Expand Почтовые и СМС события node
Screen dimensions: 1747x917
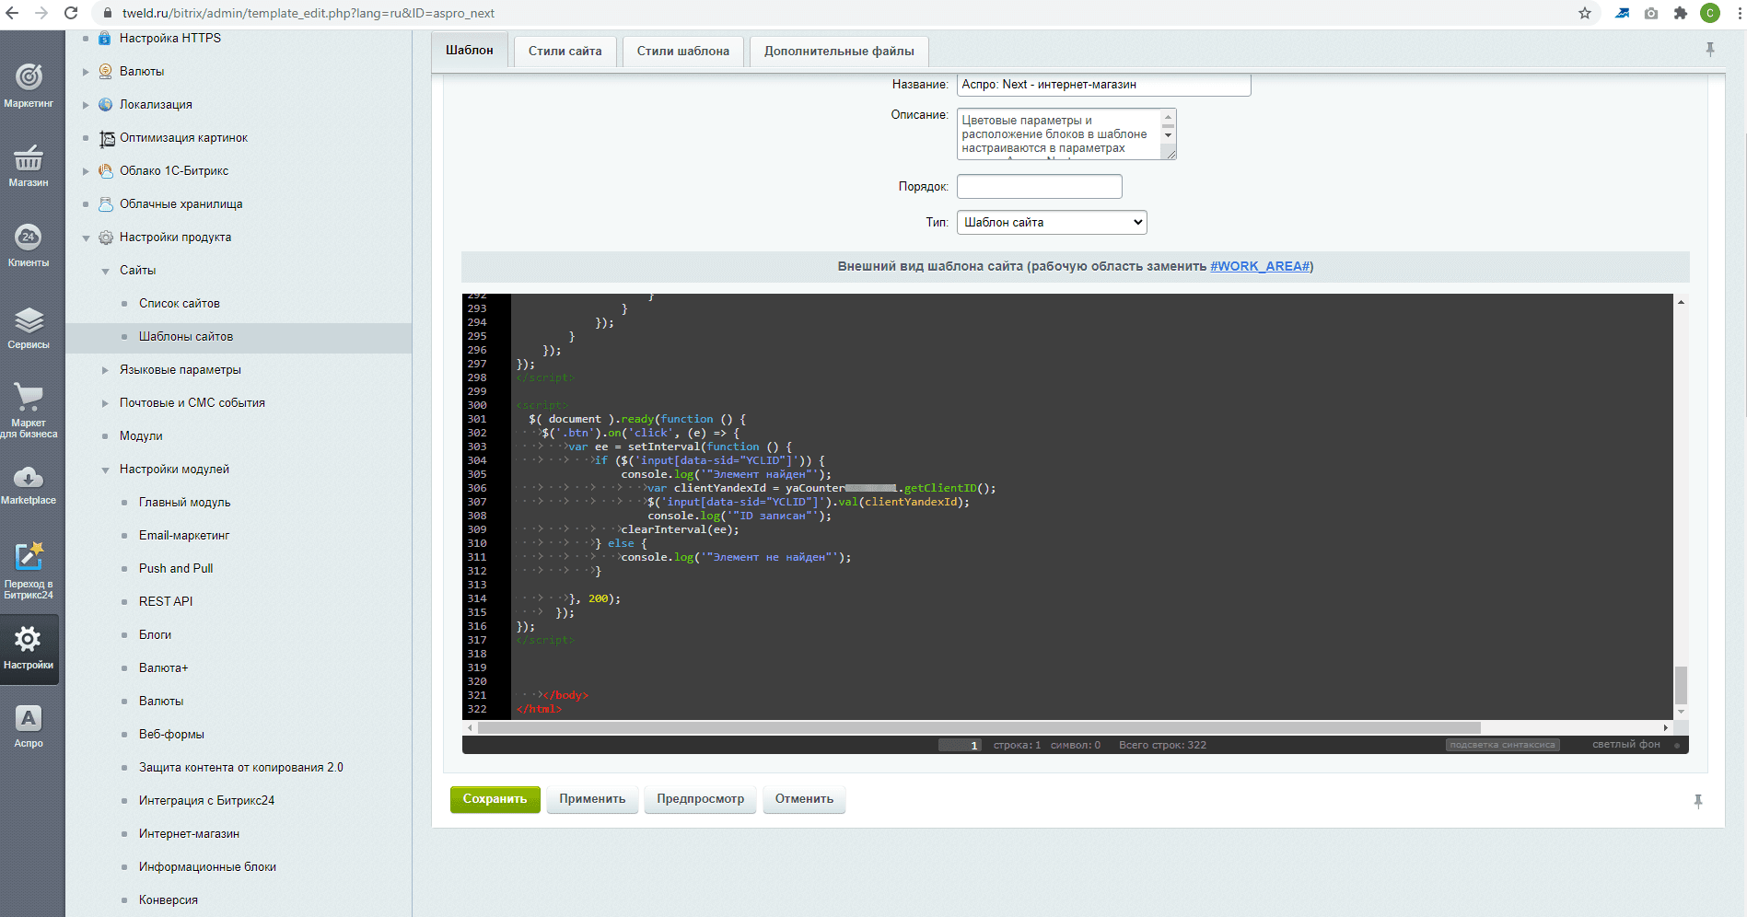tap(105, 403)
